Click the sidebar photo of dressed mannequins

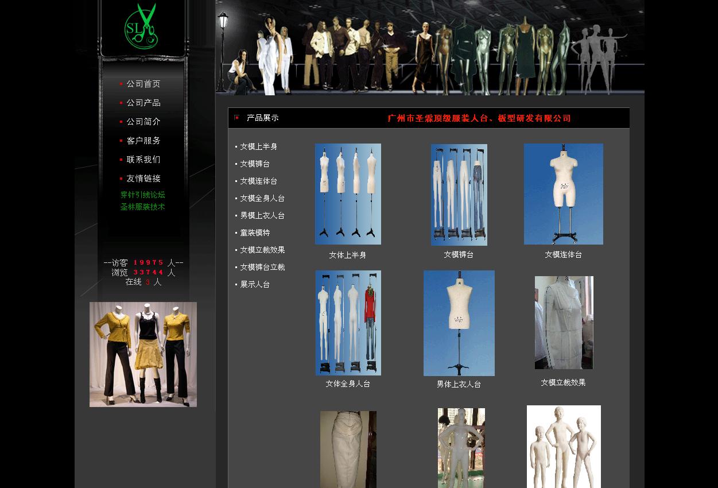(x=143, y=354)
